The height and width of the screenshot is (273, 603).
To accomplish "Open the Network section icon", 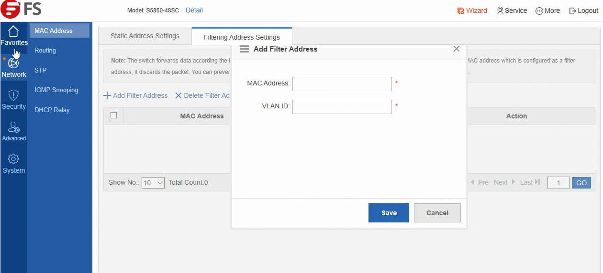I will pos(14,63).
